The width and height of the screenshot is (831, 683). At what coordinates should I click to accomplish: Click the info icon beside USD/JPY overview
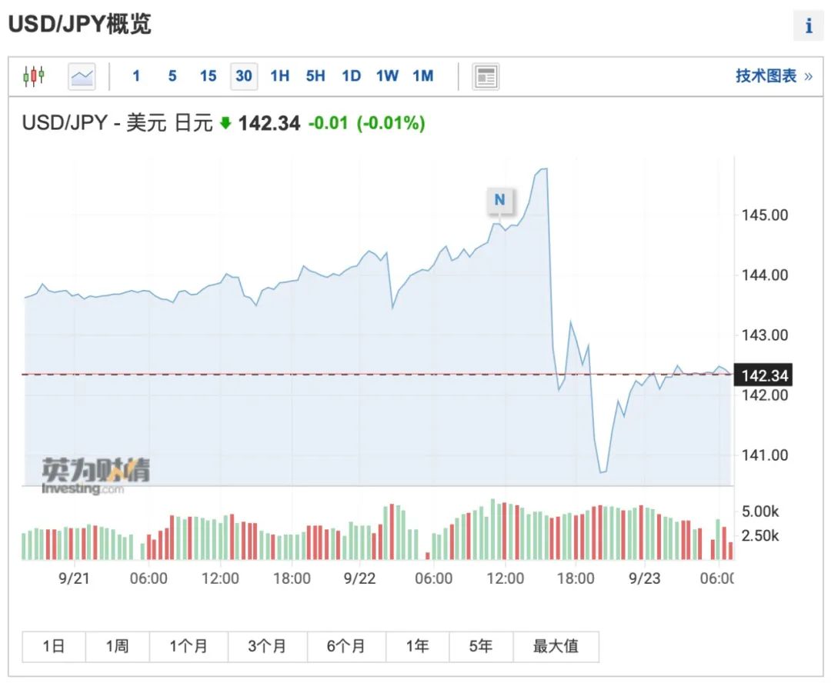coord(809,26)
